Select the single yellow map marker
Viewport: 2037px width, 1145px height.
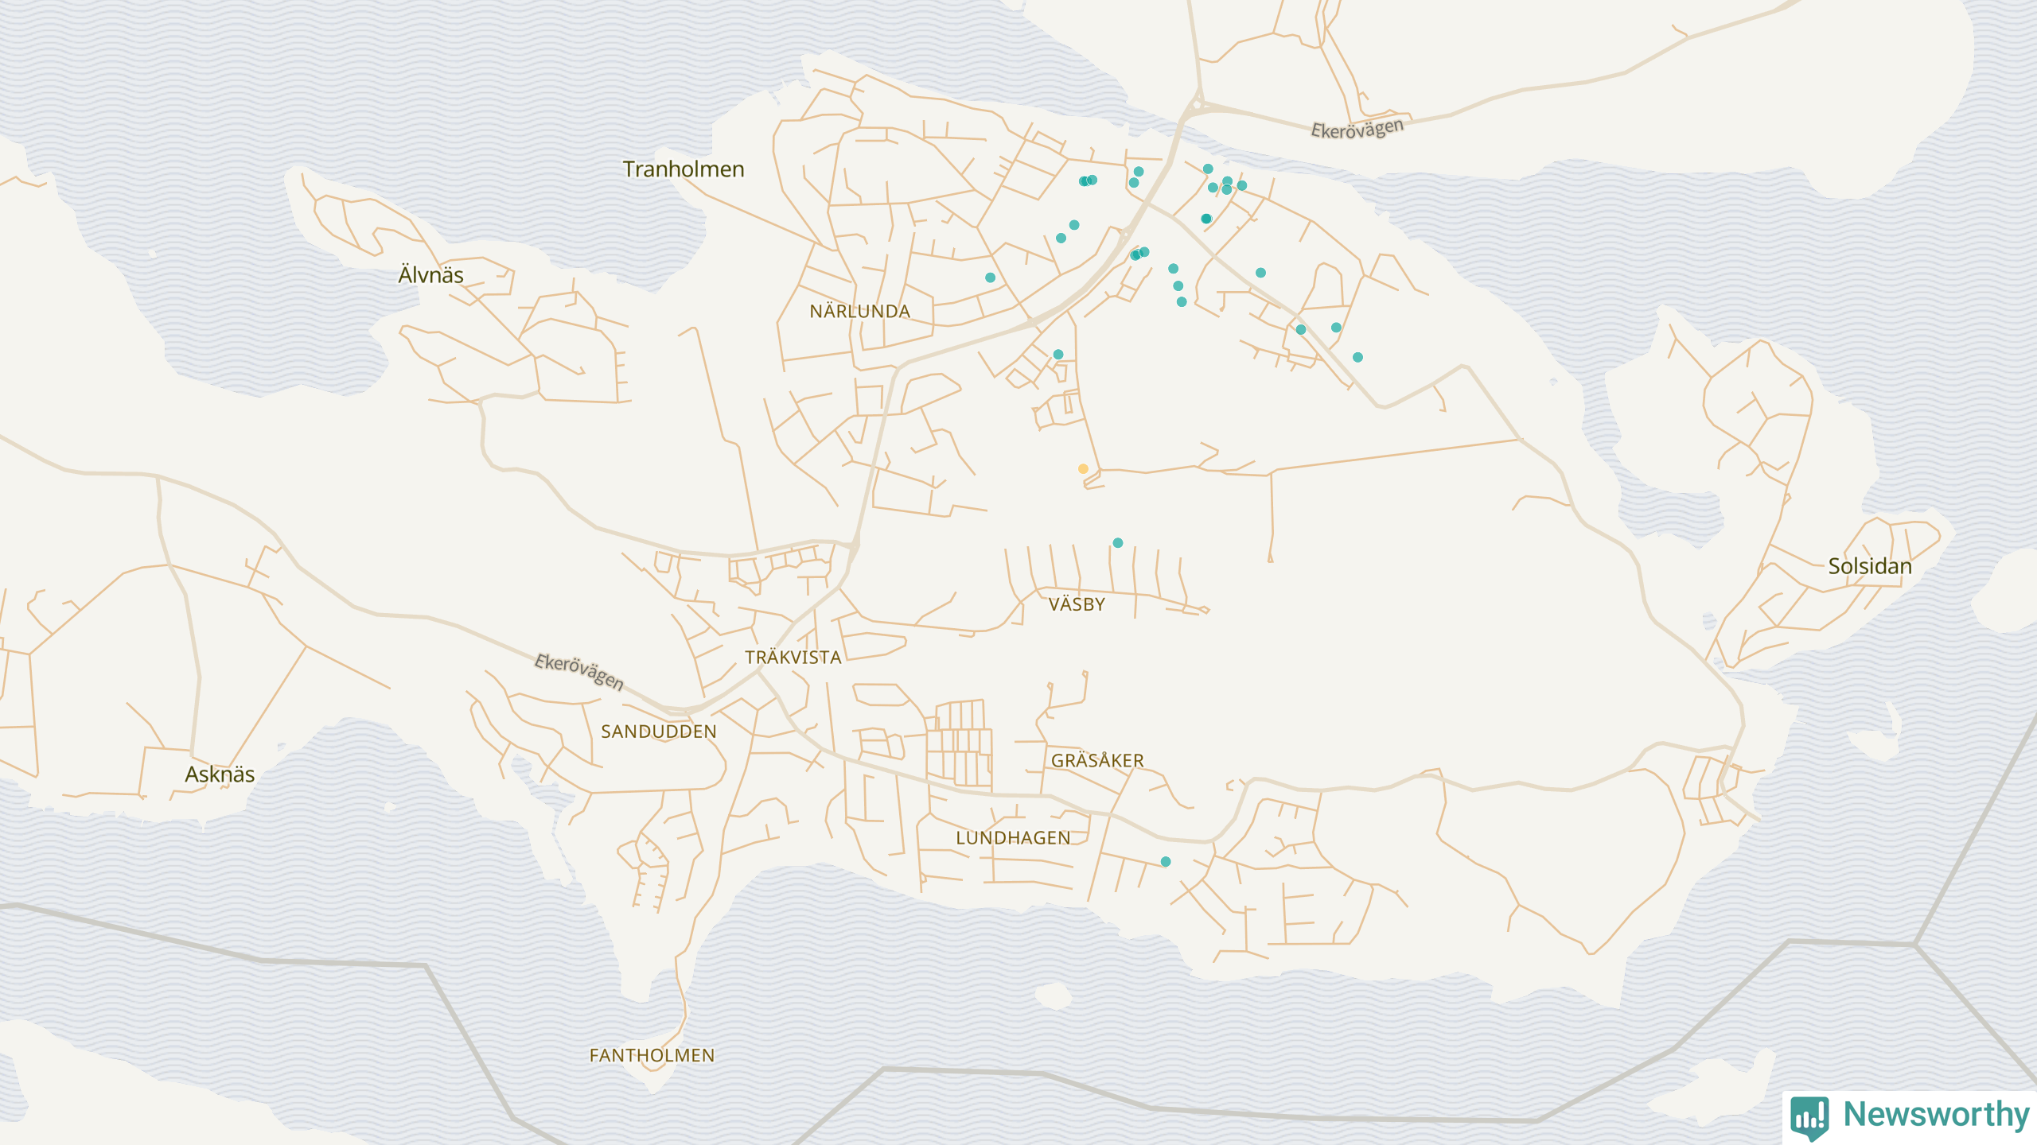point(1083,469)
